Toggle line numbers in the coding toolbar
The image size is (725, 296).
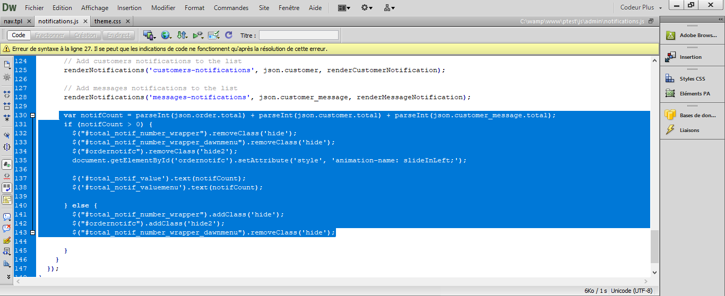[x=7, y=164]
